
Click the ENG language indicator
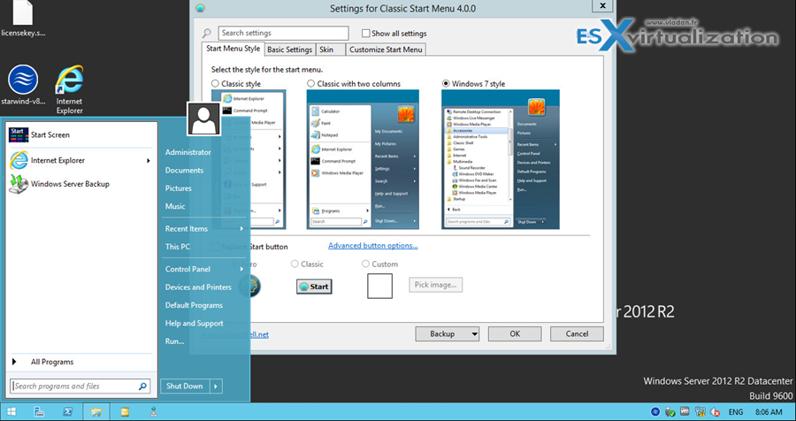click(x=736, y=412)
